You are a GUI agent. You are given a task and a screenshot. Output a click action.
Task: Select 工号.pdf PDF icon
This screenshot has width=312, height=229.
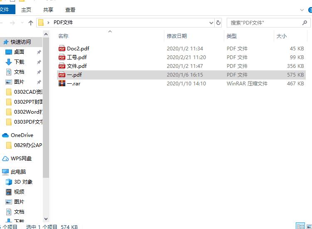[x=62, y=57]
